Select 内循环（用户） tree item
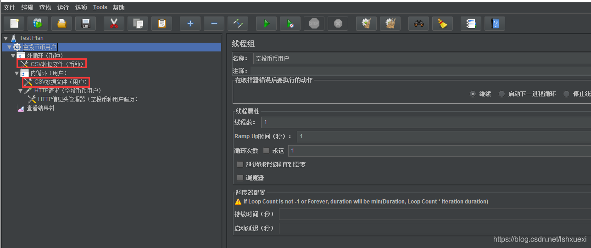Image resolution: width=591 pixels, height=248 pixels. (49, 73)
